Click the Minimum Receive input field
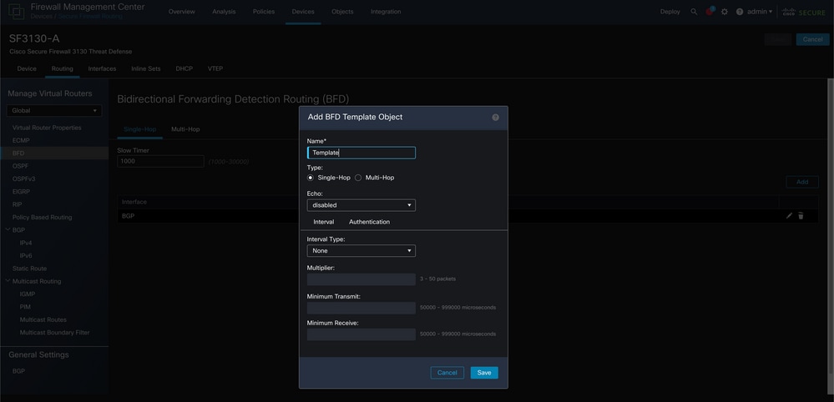 [x=361, y=334]
